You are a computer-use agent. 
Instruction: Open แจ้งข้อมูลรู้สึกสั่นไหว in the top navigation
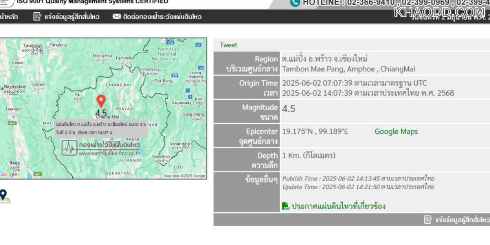pos(72,17)
